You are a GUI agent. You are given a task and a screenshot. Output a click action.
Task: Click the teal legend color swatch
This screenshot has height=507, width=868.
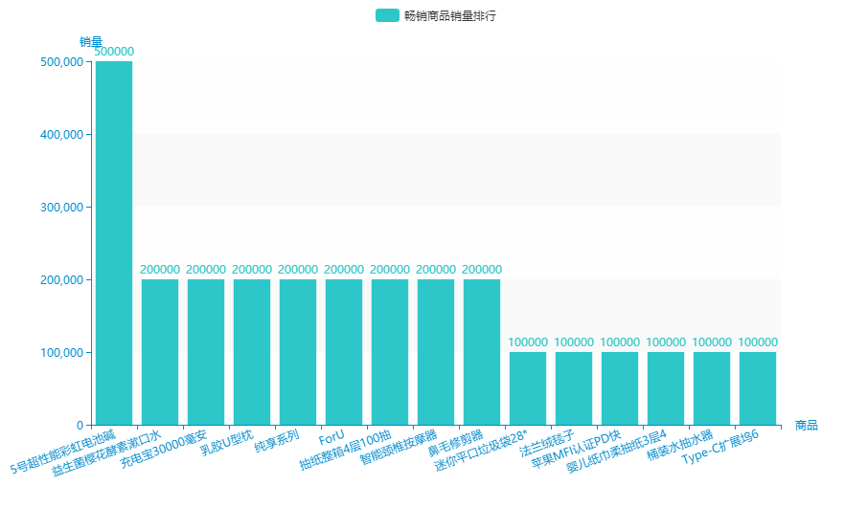coord(387,15)
